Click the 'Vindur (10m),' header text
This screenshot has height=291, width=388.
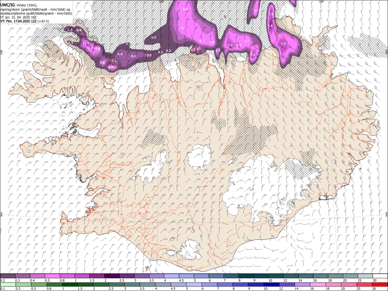(27, 5)
